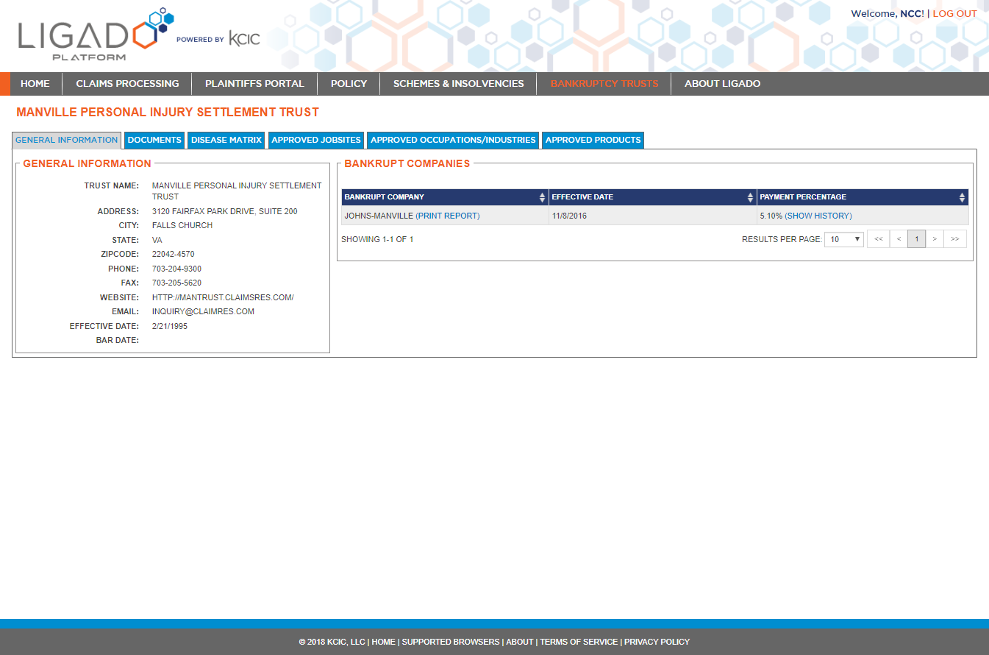This screenshot has width=989, height=655.
Task: Click the Bankrupt Companies section title
Action: click(x=407, y=163)
